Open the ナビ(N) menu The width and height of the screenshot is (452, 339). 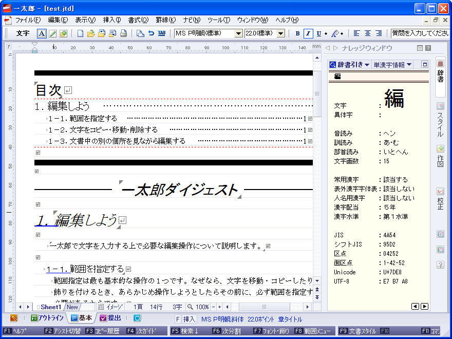click(x=192, y=20)
